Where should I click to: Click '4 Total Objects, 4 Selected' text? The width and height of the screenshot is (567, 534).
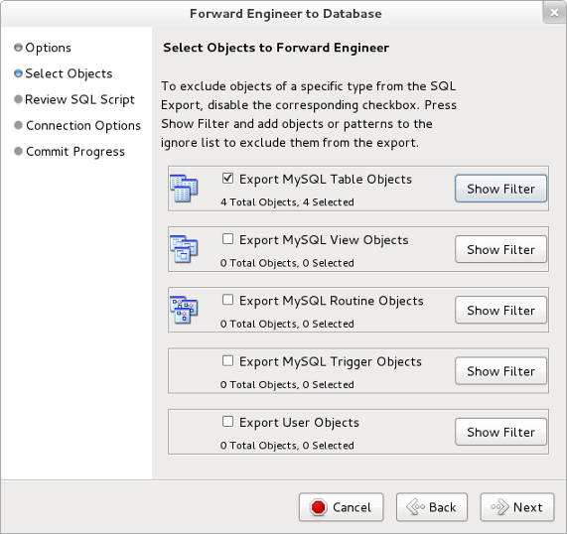pyautogui.click(x=287, y=202)
